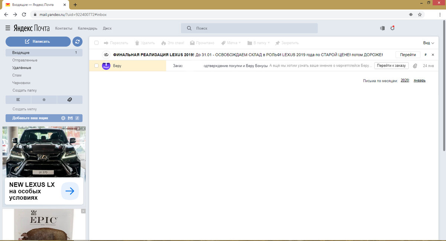Click the arrow button in Lexus LX banner
Screen dimensions: 446x241
(x=70, y=191)
